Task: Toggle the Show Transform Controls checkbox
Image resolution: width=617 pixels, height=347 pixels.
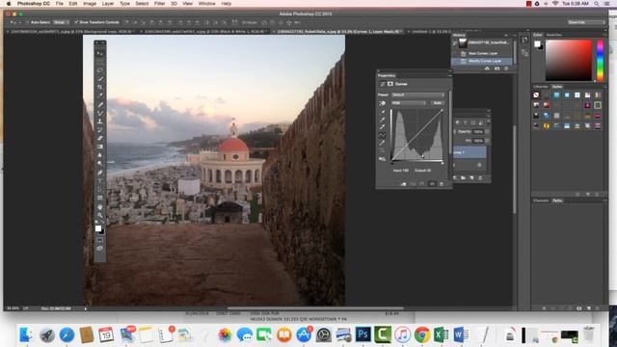Action: [x=76, y=22]
